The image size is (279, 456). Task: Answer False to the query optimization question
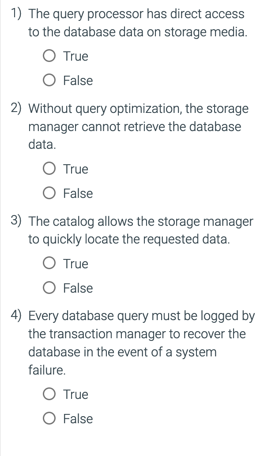pos(50,193)
